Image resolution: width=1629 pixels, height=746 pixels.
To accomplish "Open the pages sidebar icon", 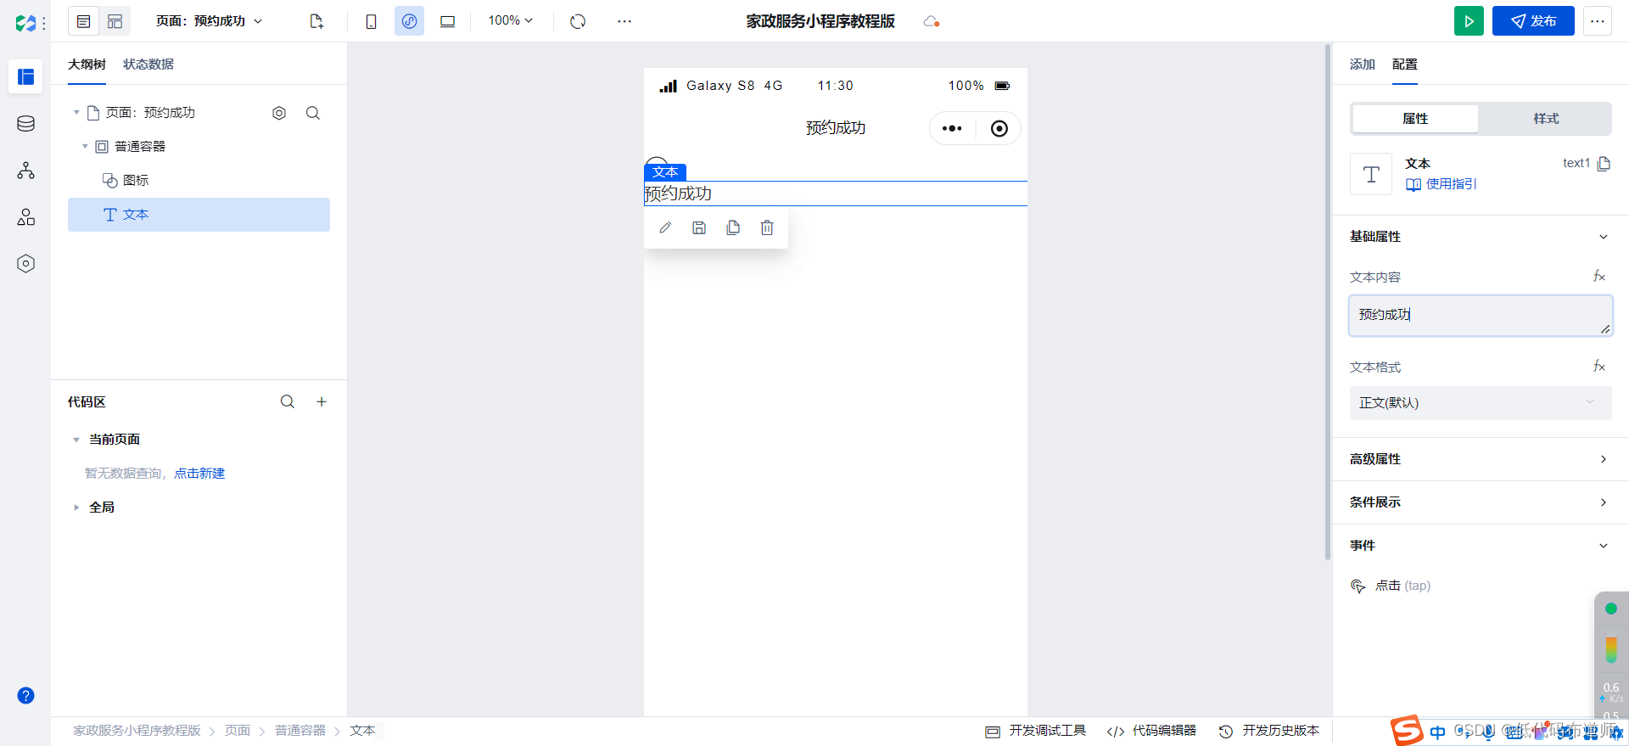I will click(x=25, y=77).
